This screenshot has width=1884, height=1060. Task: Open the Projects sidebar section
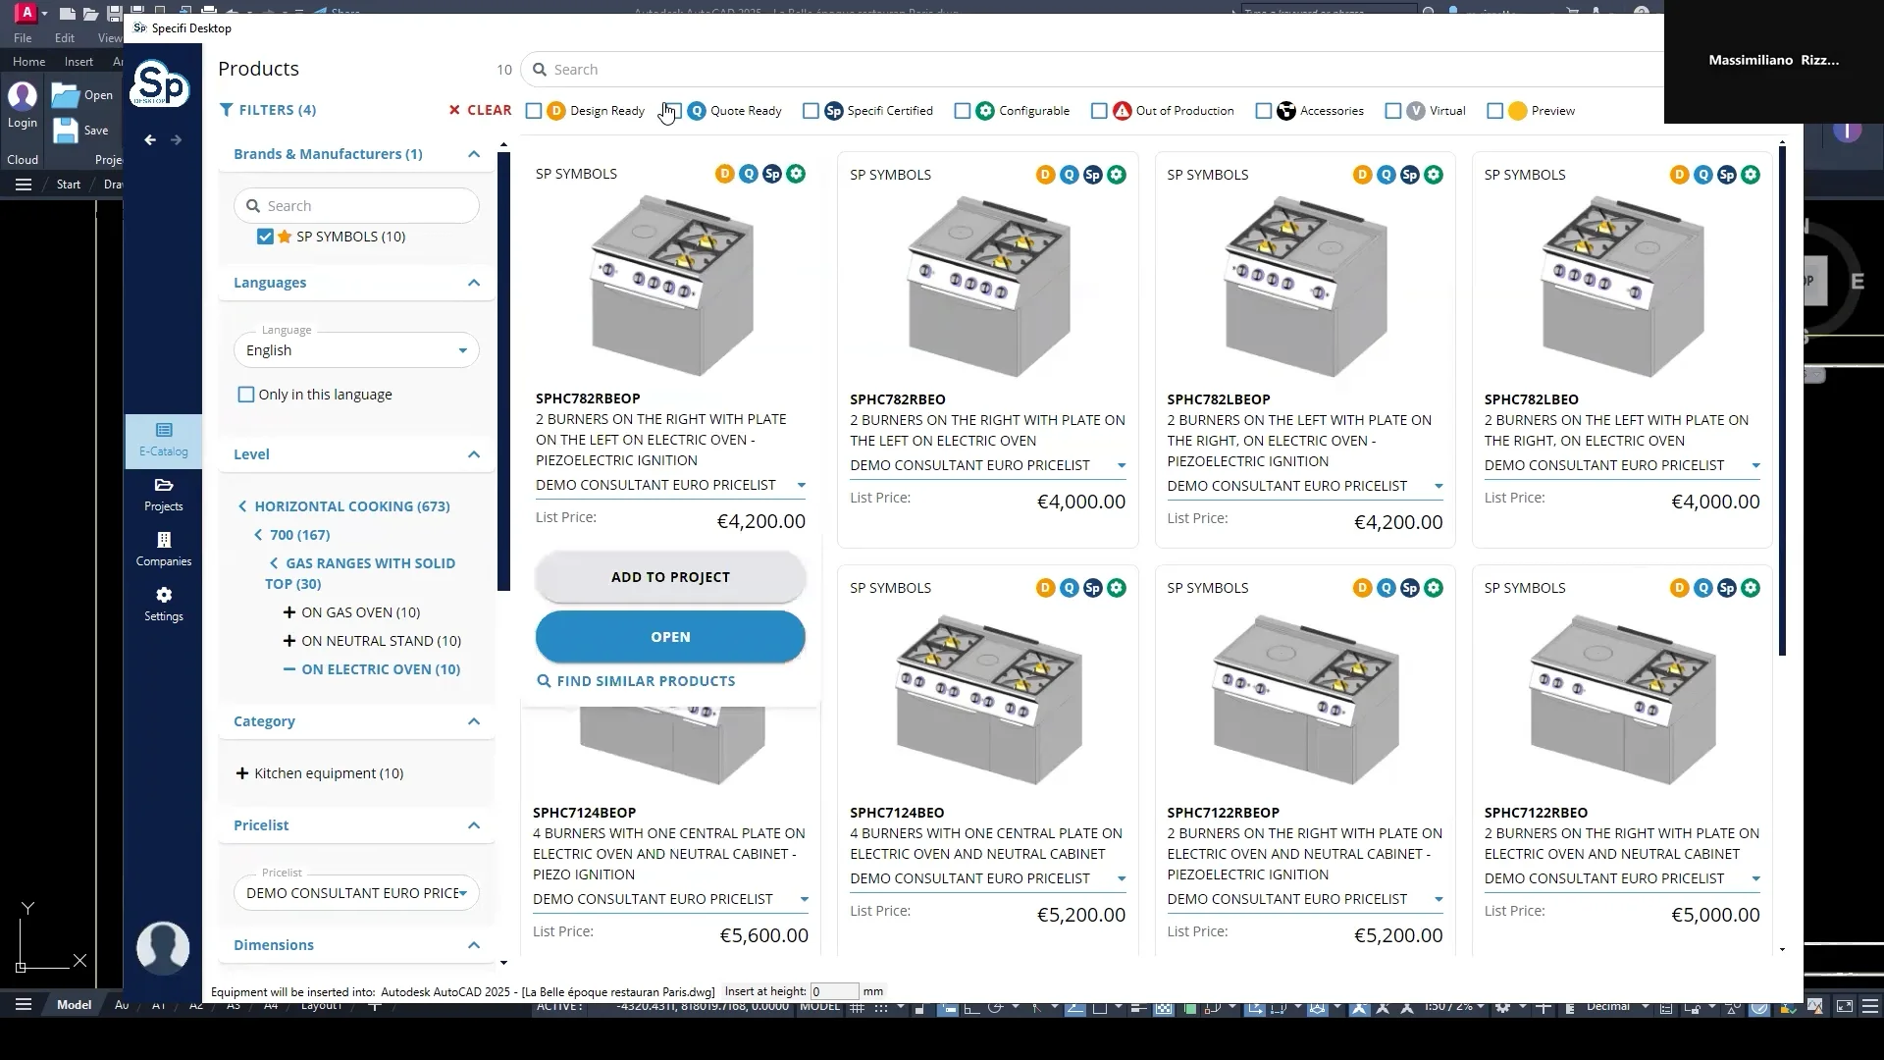point(163,494)
